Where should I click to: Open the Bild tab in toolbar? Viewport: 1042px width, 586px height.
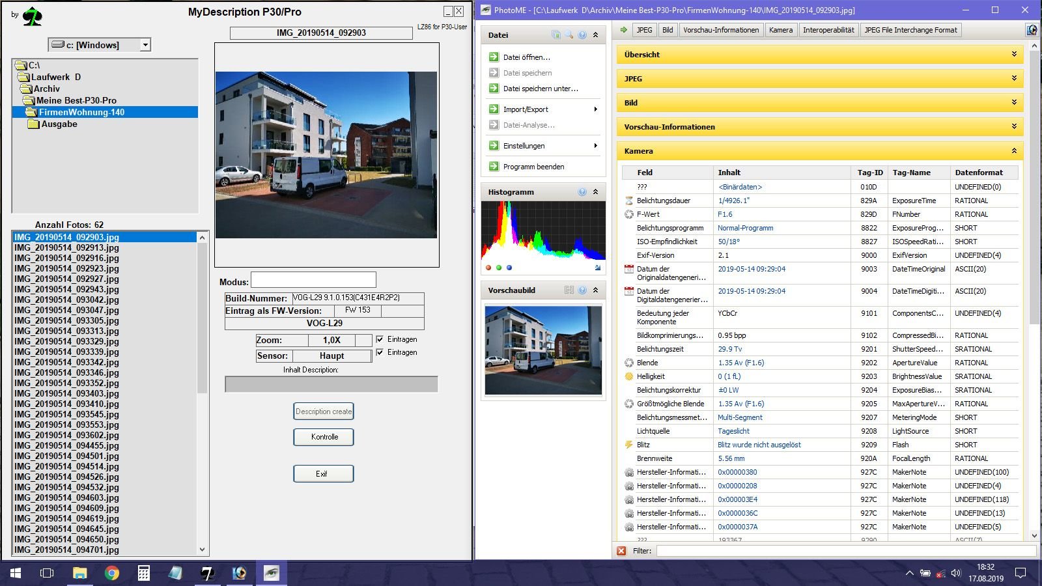[x=668, y=30]
